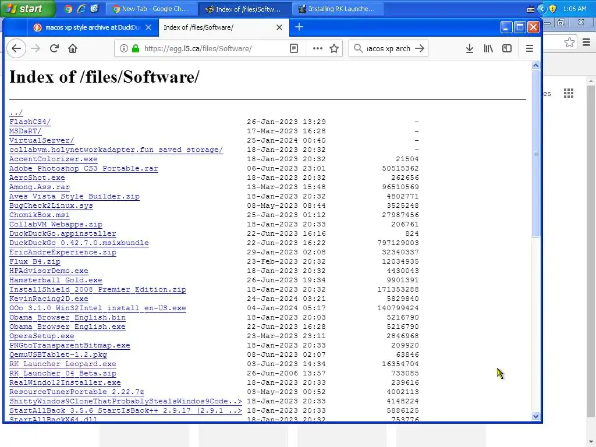Click the green secure padlock icon
596x447 pixels.
(x=136, y=48)
